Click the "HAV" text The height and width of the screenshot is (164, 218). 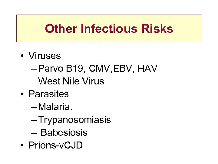[x=147, y=69]
